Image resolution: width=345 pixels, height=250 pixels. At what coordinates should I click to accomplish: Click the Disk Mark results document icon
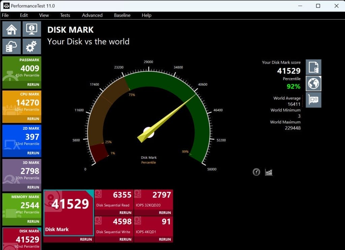click(313, 67)
